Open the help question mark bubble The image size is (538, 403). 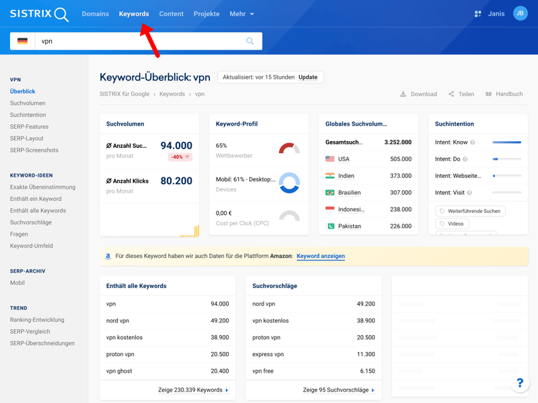click(519, 383)
